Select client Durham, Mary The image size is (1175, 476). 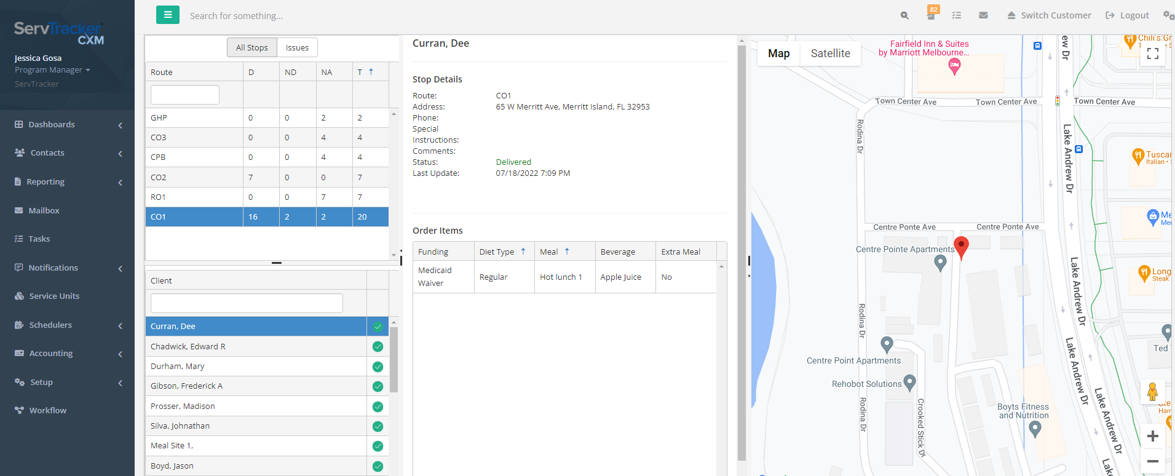click(256, 366)
